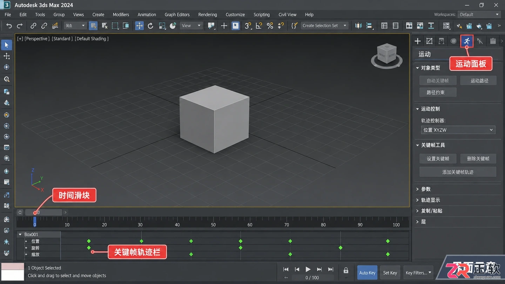Click the Play Animation button

pyautogui.click(x=308, y=269)
